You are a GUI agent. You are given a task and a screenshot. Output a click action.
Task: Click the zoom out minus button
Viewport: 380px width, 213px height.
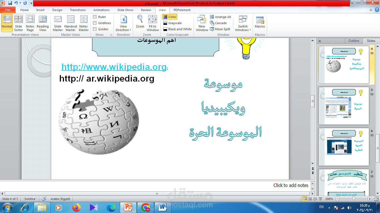pos(337,199)
